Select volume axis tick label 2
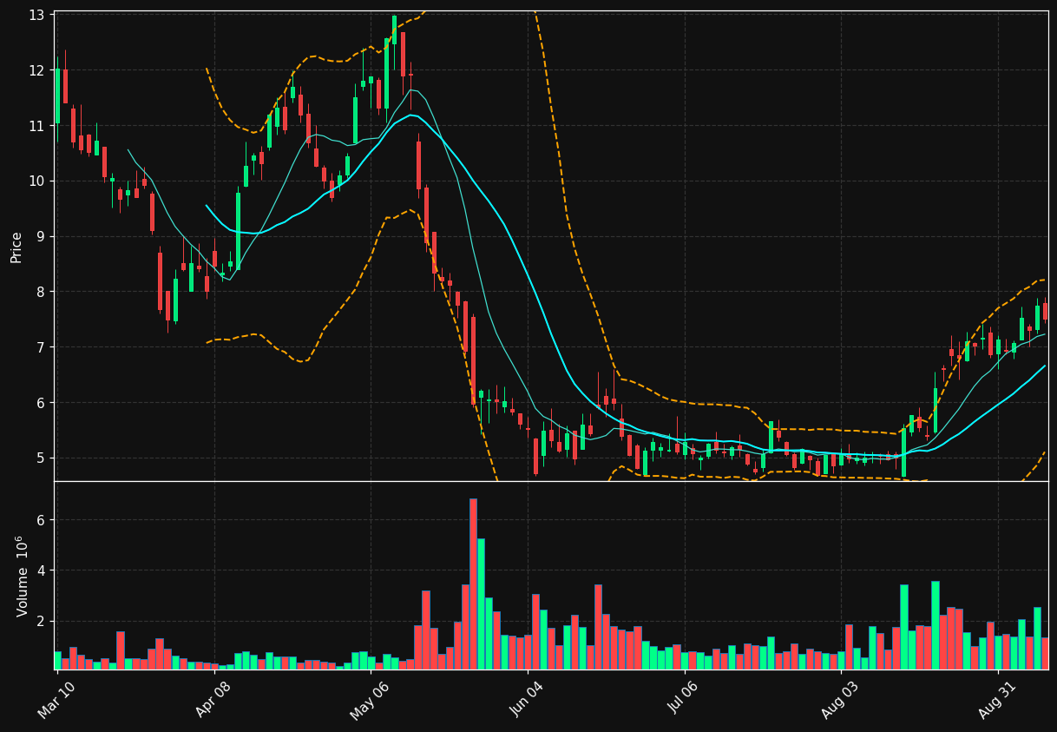Image resolution: width=1057 pixels, height=732 pixels. tap(41, 622)
